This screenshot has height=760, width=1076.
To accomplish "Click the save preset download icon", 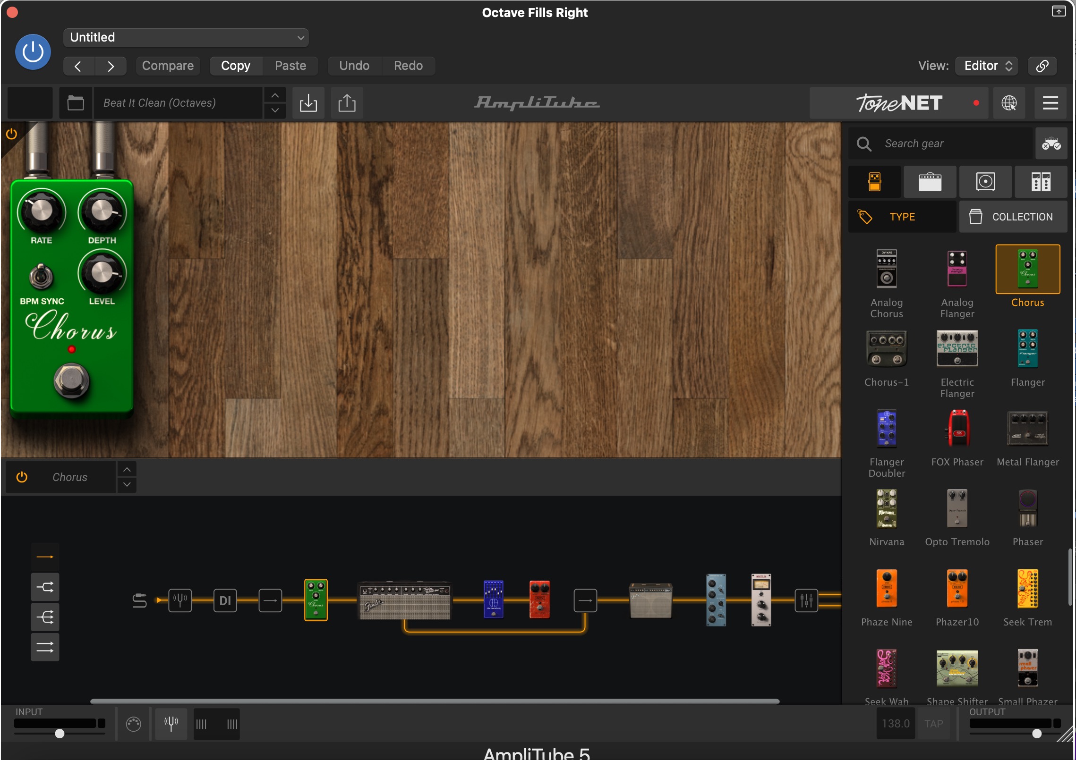I will pyautogui.click(x=308, y=102).
